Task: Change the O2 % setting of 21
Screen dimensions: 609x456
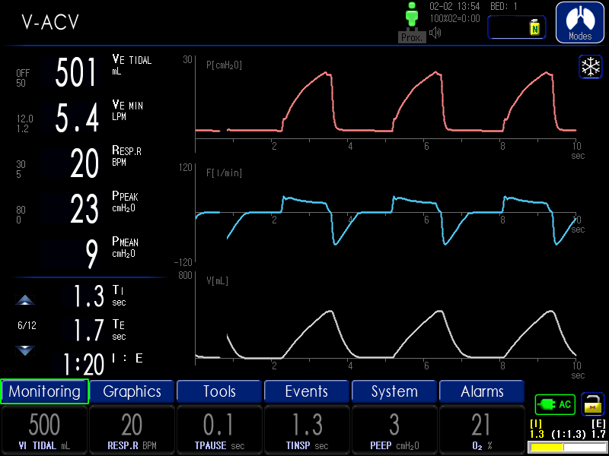Action: click(x=482, y=430)
